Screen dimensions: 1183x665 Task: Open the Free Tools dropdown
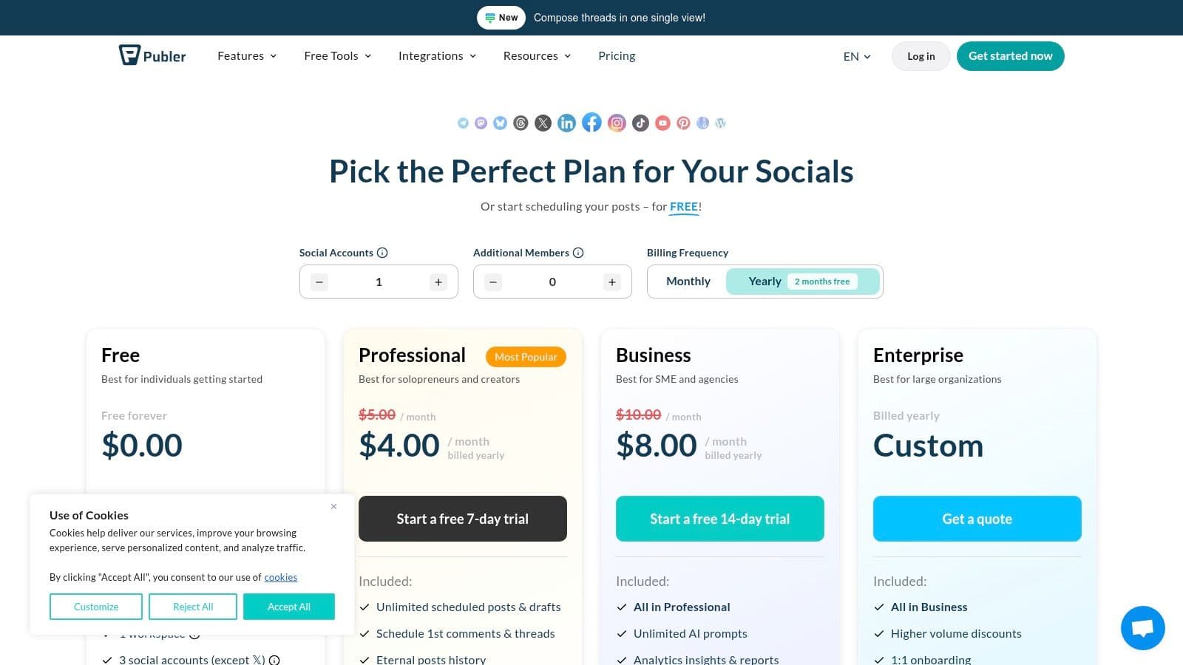338,56
